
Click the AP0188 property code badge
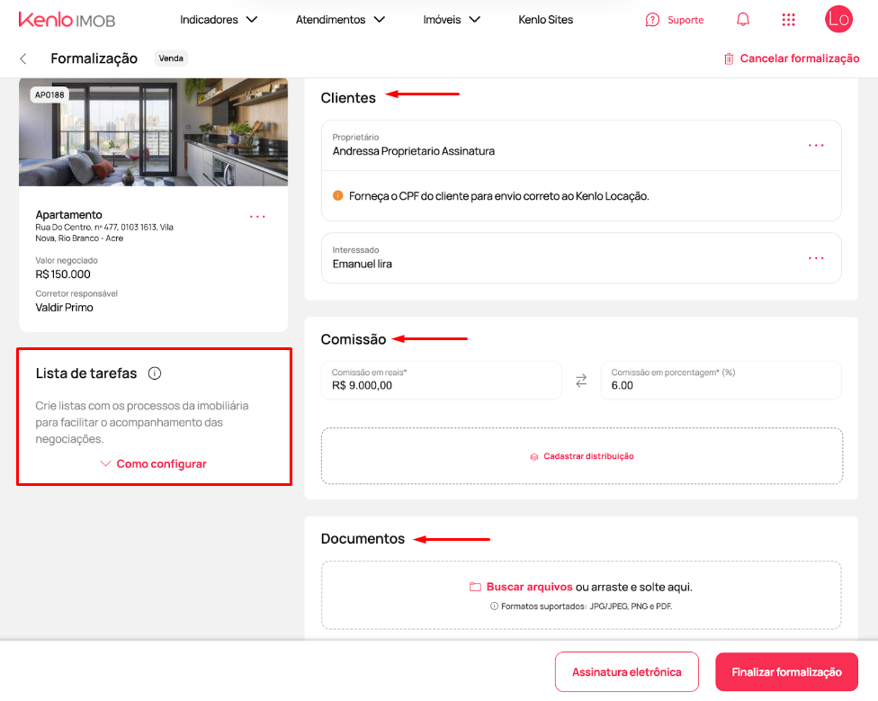(x=49, y=94)
